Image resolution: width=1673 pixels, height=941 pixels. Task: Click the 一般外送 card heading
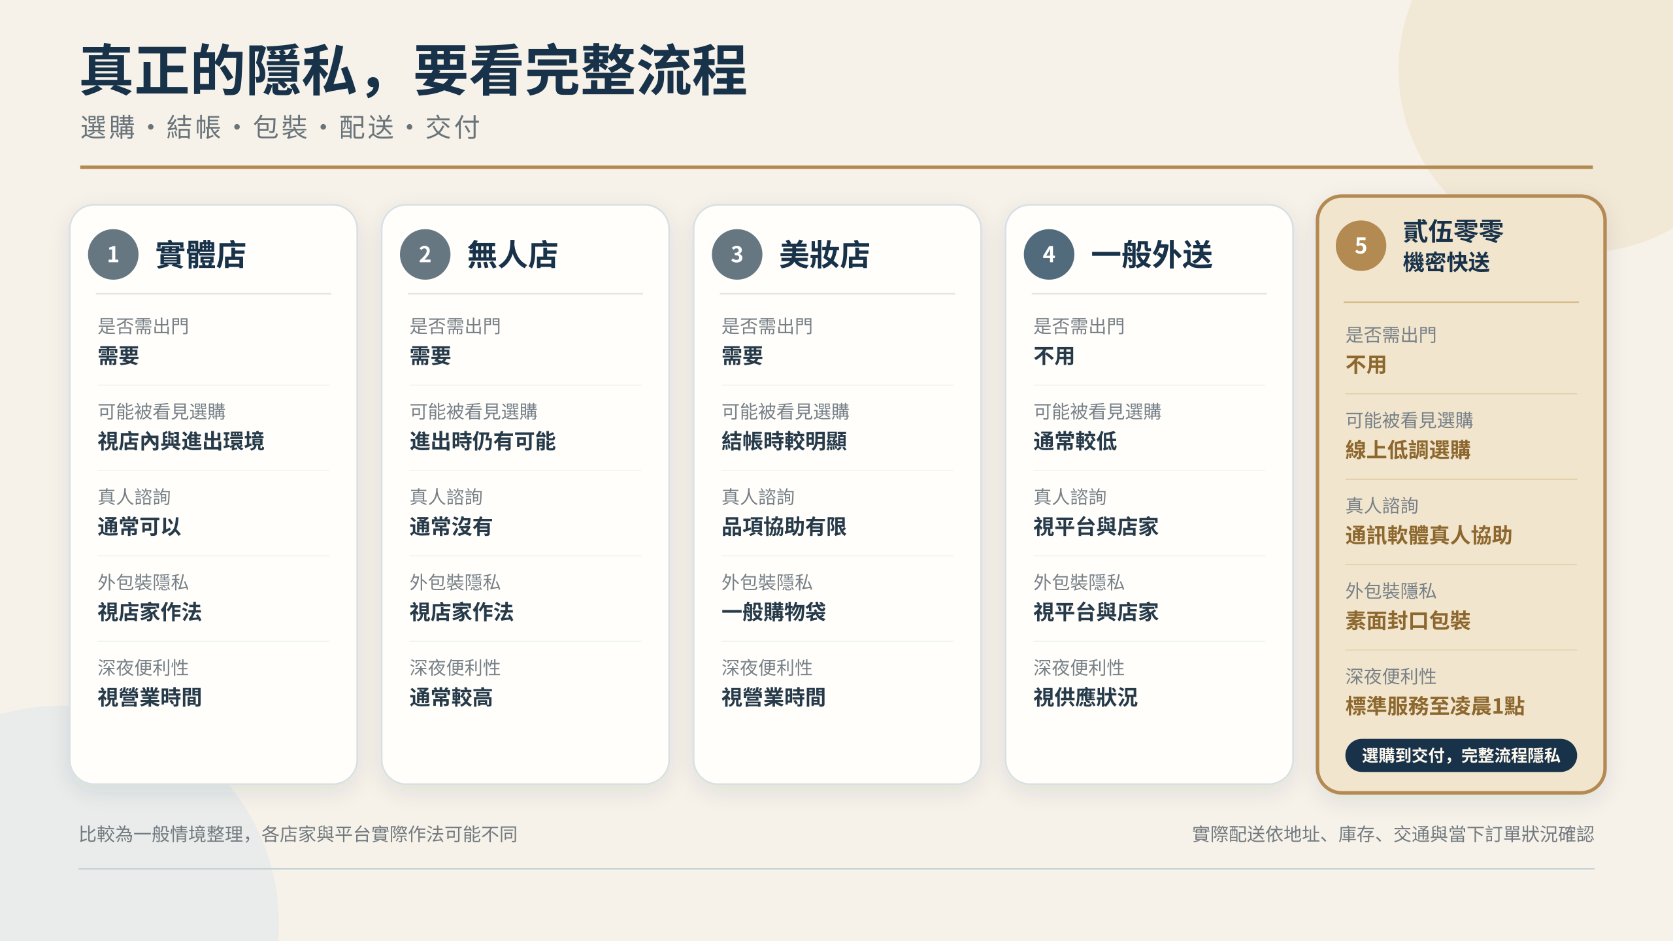click(1151, 255)
